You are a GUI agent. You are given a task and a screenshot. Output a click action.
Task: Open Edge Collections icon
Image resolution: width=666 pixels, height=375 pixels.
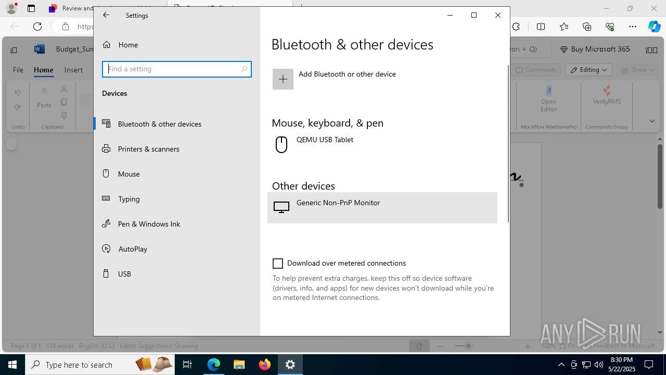click(x=587, y=27)
